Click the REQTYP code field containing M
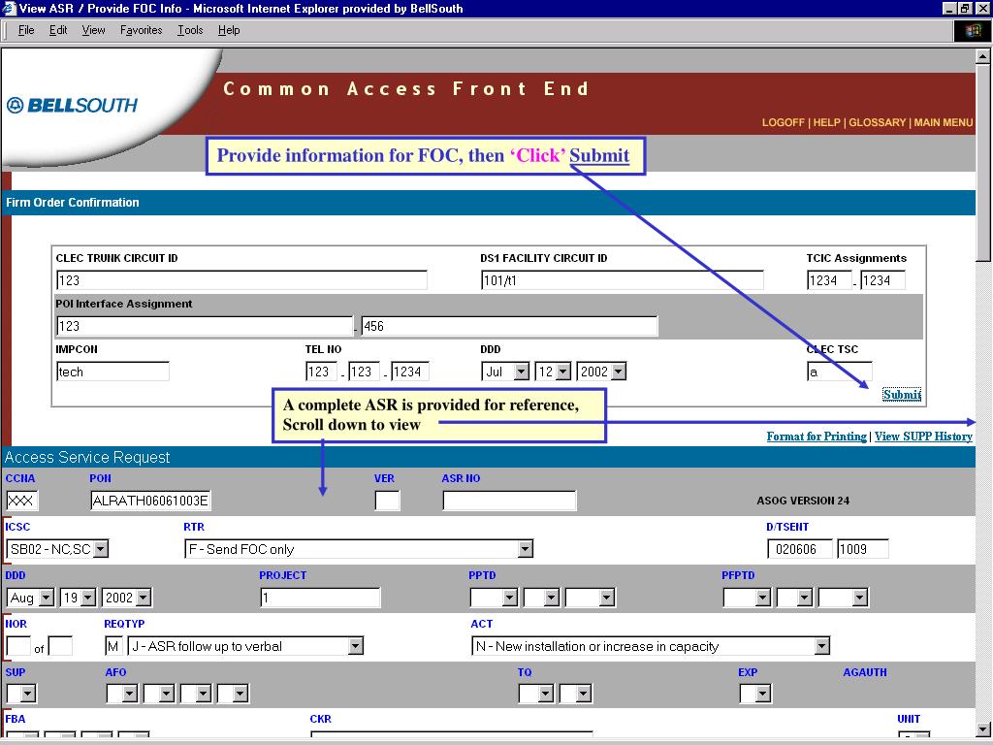This screenshot has width=993, height=745. (113, 646)
